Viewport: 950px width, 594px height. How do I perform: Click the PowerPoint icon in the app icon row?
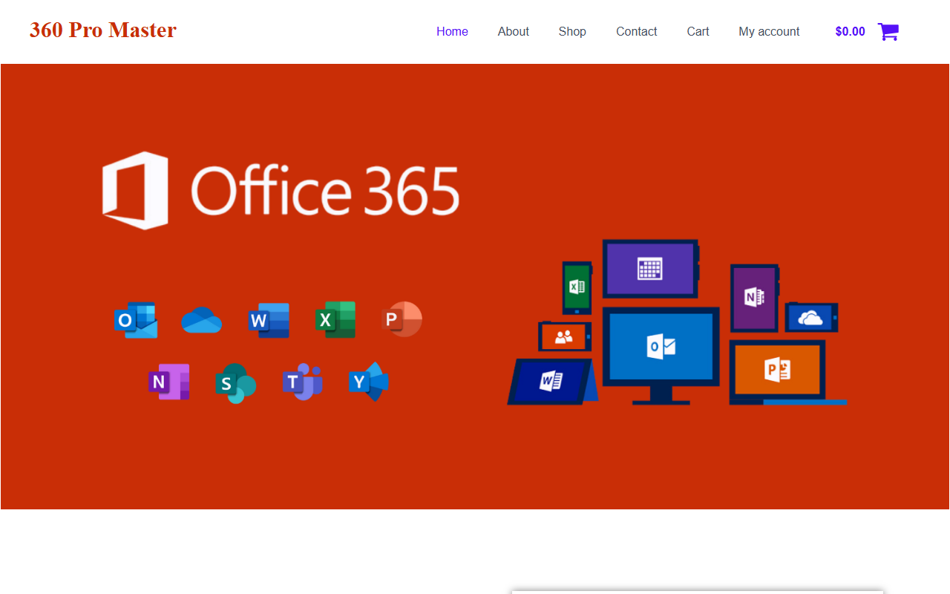[402, 319]
